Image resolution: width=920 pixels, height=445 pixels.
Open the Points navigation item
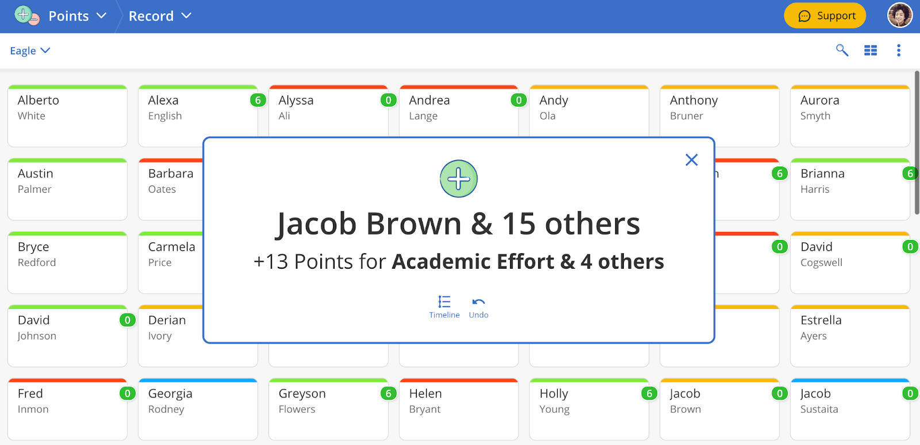69,16
